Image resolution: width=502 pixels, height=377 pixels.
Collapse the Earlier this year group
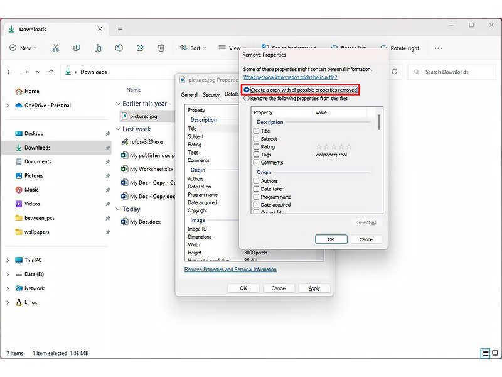[118, 104]
